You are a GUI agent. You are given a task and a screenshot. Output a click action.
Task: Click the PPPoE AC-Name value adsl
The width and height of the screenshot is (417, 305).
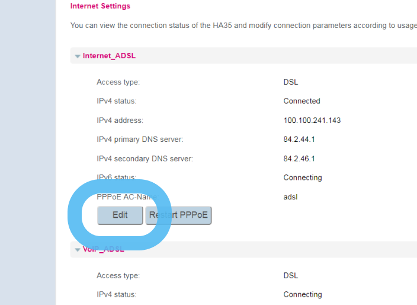click(290, 197)
